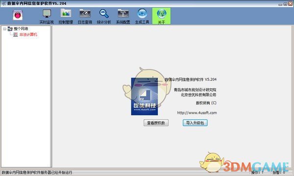Close the application window
The height and width of the screenshot is (176, 294).
point(290,4)
